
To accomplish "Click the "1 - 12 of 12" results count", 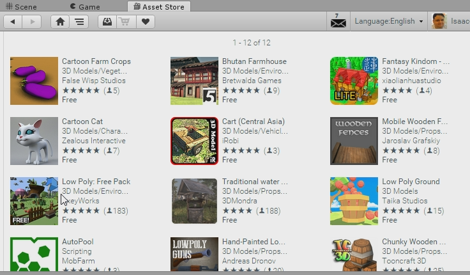I will pos(252,43).
